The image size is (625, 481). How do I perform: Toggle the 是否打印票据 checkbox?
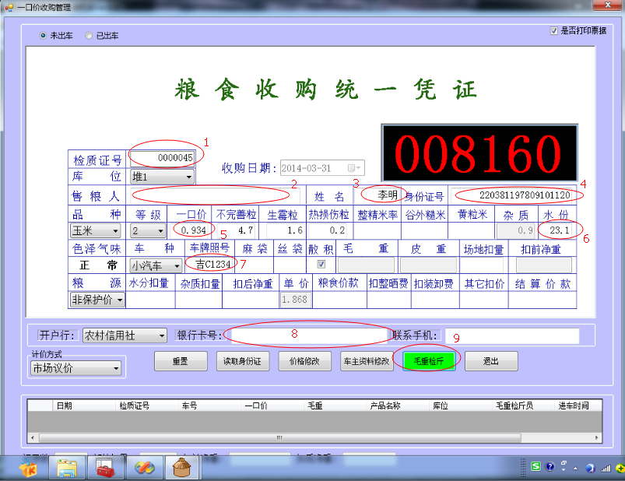click(554, 31)
